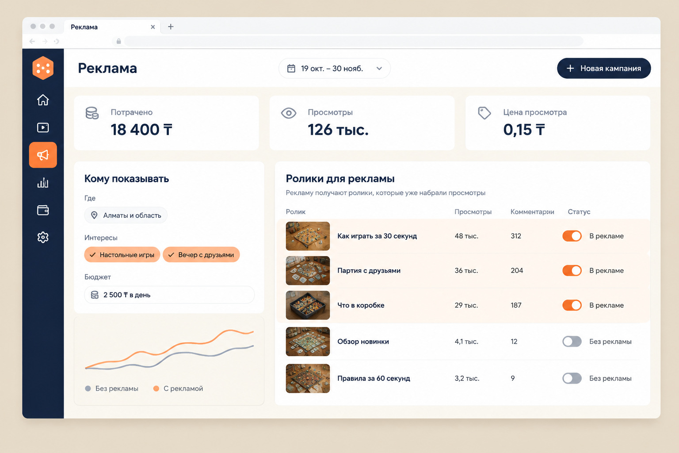The width and height of the screenshot is (679, 453).
Task: Sort table by Статус column header
Action: click(x=579, y=212)
